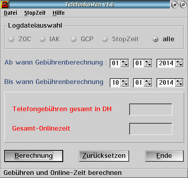
Task: Open the Datei menu
Action: pyautogui.click(x=11, y=13)
